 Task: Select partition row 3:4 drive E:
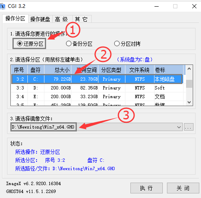tap(97, 97)
